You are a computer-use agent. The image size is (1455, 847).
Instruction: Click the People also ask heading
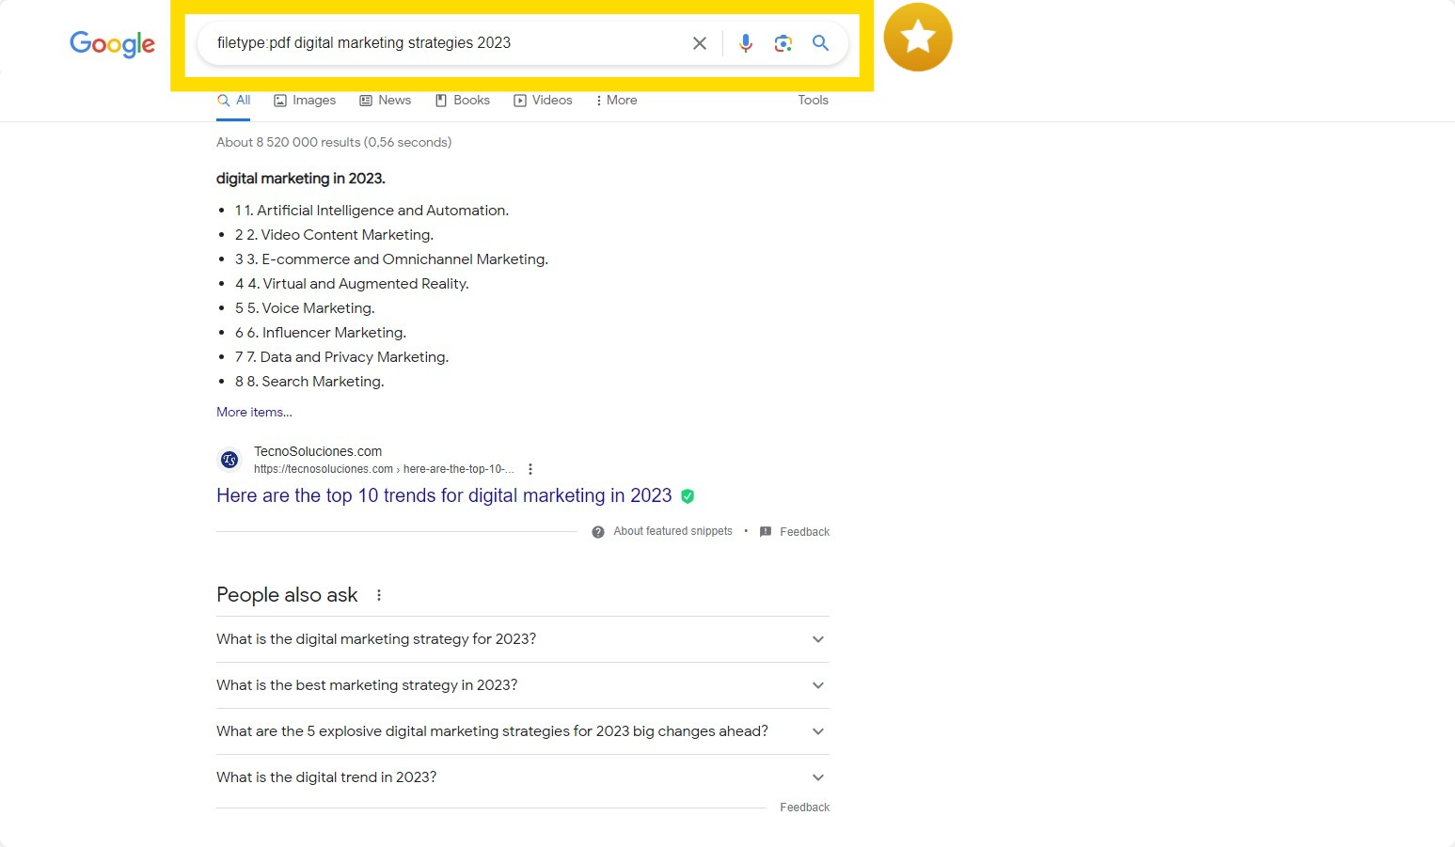tap(287, 595)
